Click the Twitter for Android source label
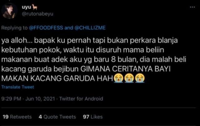This screenshot has width=200, height=126. pos(81,99)
